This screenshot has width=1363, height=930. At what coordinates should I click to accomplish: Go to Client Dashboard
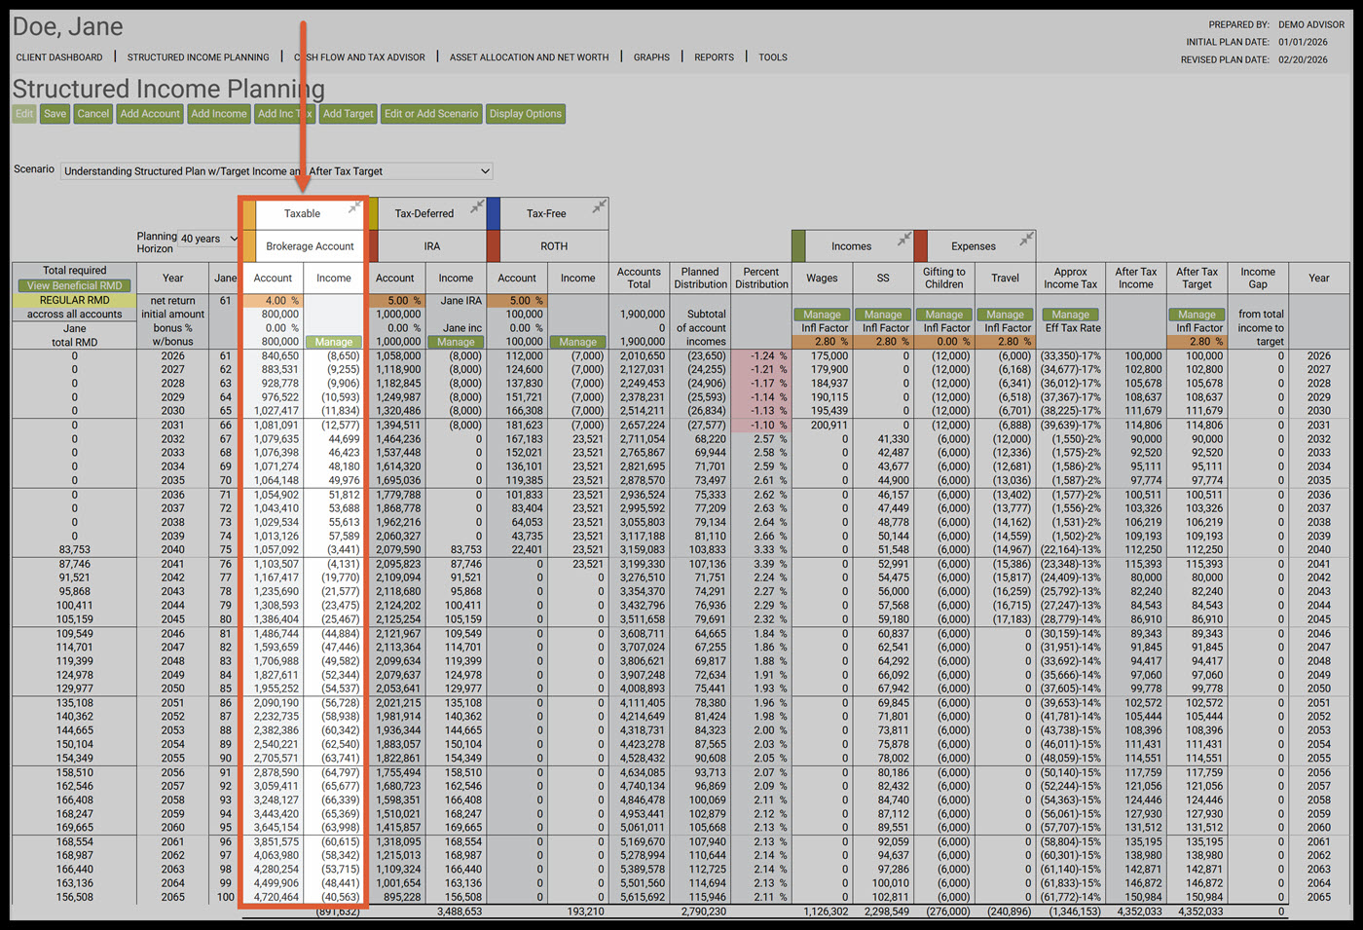(59, 57)
